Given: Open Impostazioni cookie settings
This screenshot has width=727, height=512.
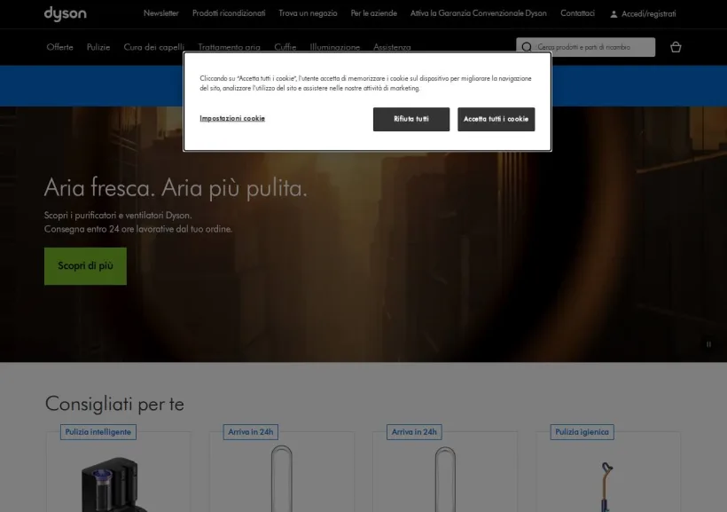Looking at the screenshot, I should pos(232,118).
